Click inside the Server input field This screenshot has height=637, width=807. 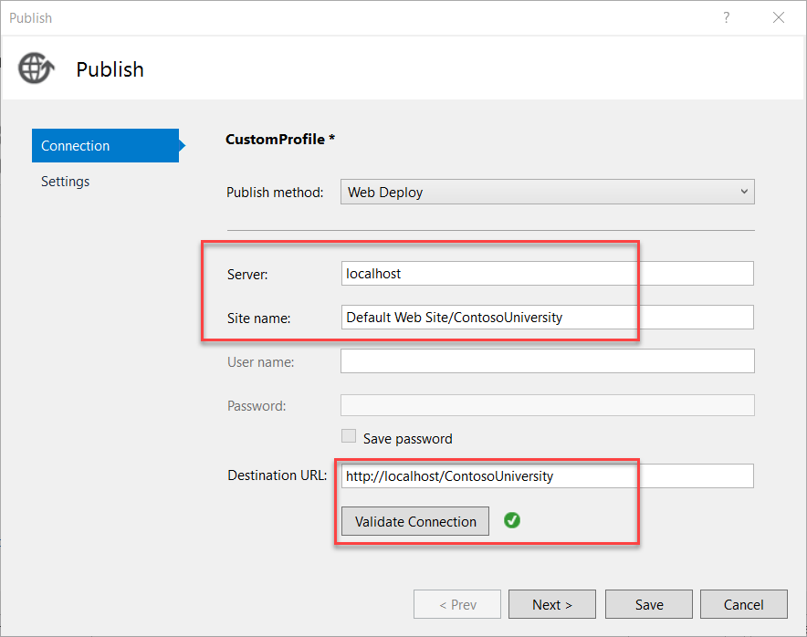click(488, 273)
